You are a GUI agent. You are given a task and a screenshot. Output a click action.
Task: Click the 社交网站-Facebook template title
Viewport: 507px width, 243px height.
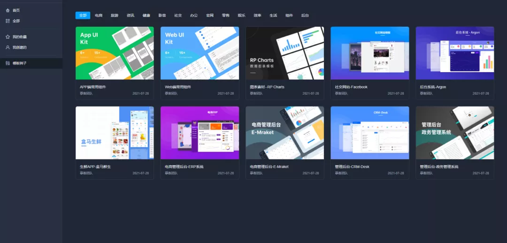click(x=351, y=87)
